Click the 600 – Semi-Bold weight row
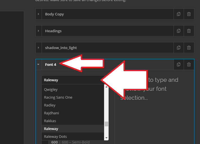200x144 pixels. point(70,142)
